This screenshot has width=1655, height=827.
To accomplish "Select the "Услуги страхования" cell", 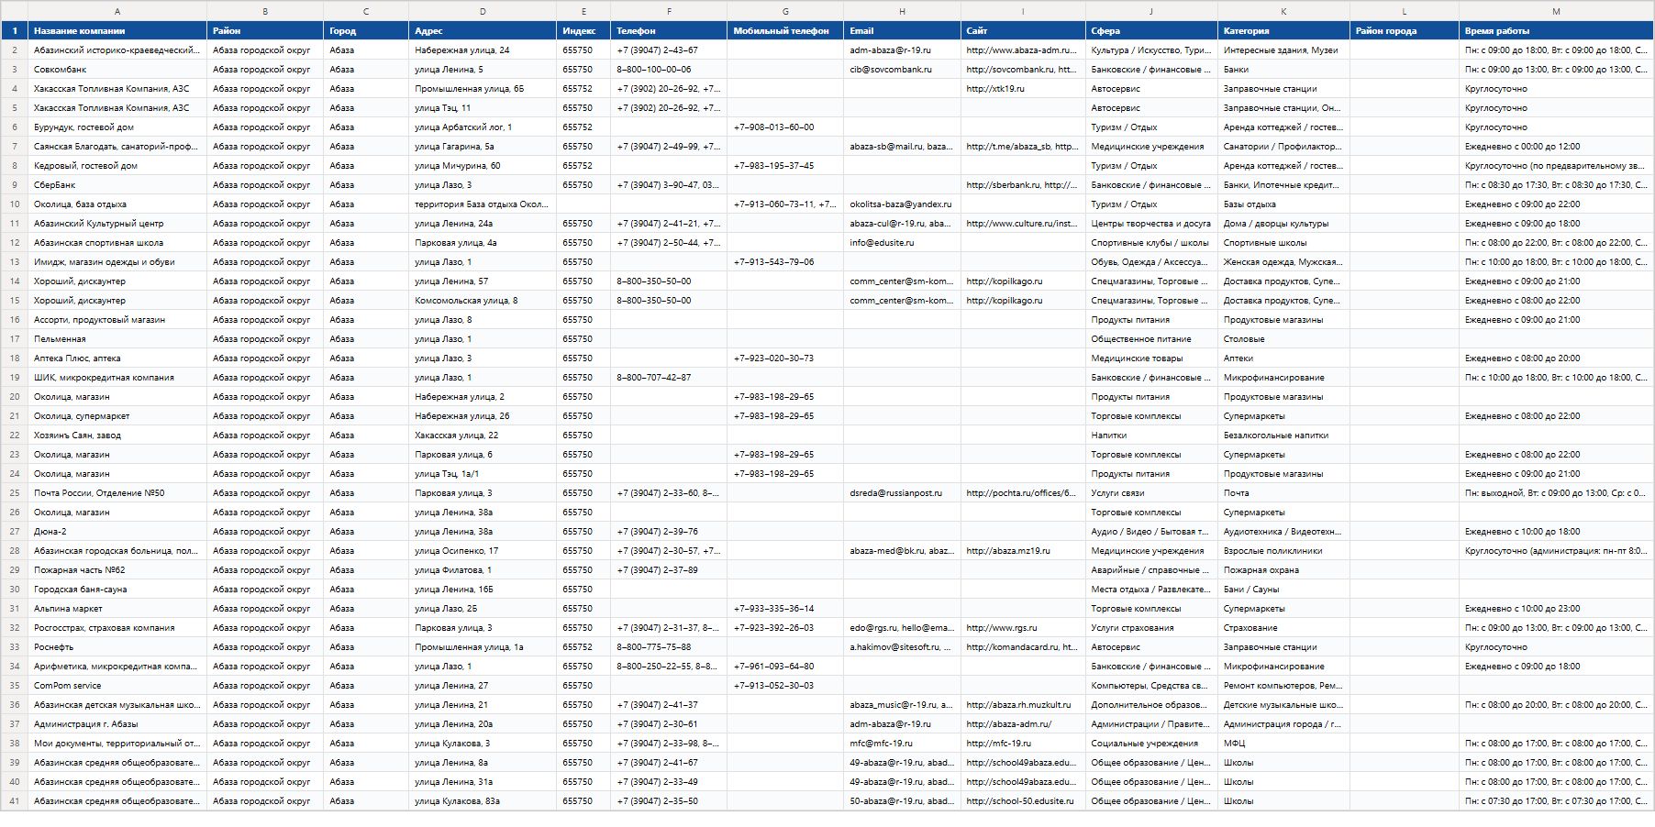I will click(x=1151, y=628).
